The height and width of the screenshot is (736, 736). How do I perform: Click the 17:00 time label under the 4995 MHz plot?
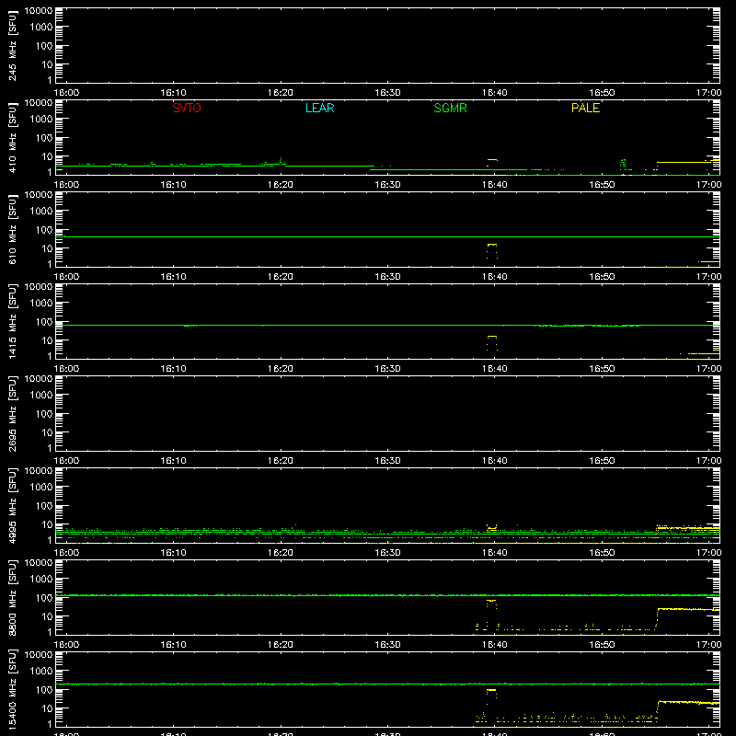click(x=708, y=553)
